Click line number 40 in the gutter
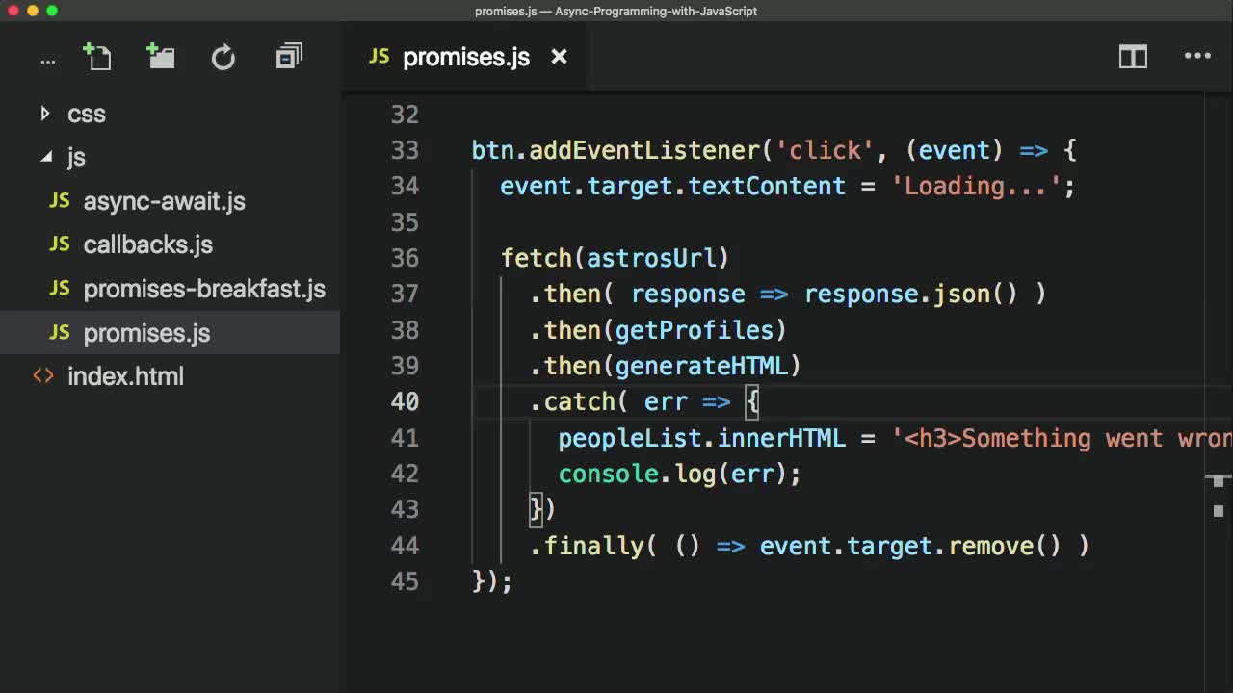The image size is (1233, 693). (406, 401)
